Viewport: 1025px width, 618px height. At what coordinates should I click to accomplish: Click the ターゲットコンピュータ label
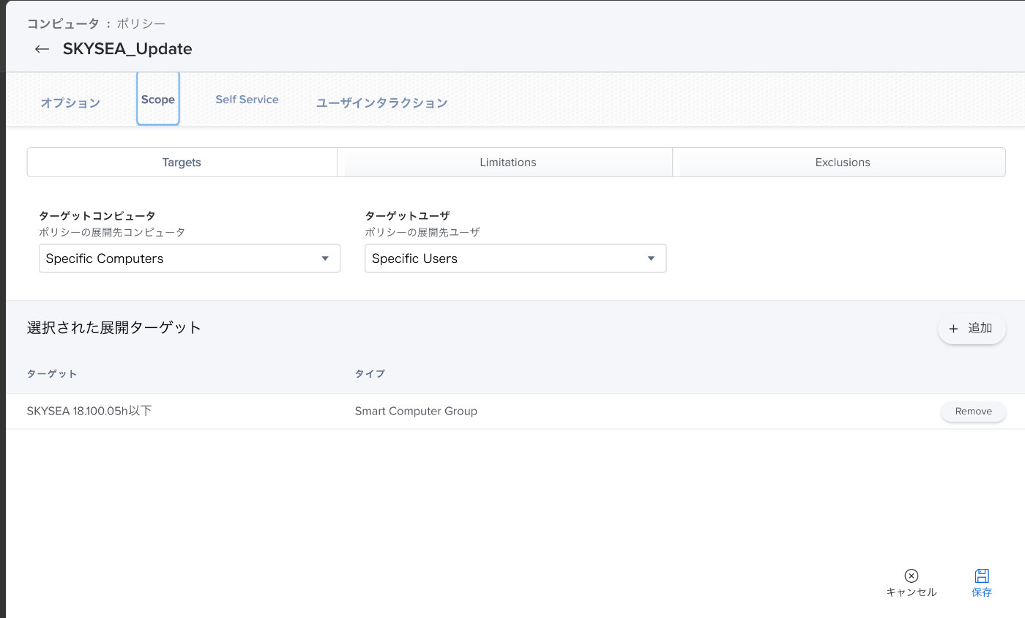click(x=97, y=216)
